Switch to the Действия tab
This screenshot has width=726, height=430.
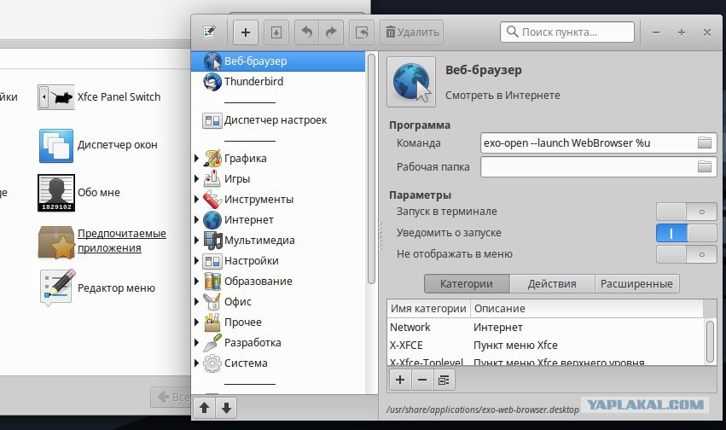[x=552, y=284]
